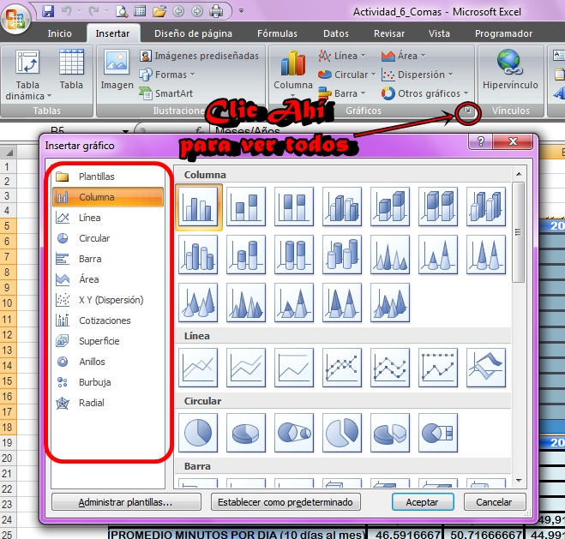Choose the line with markers chart thumbnail
Image resolution: width=565 pixels, height=539 pixels.
pos(342,368)
